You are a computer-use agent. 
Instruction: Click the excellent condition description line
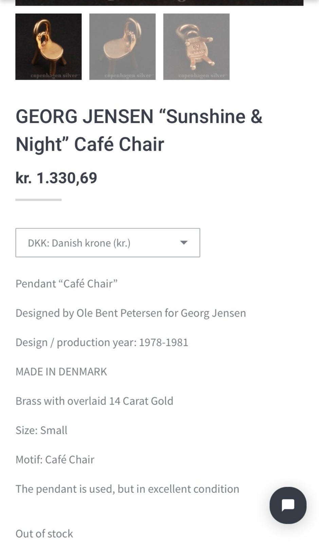[127, 489]
